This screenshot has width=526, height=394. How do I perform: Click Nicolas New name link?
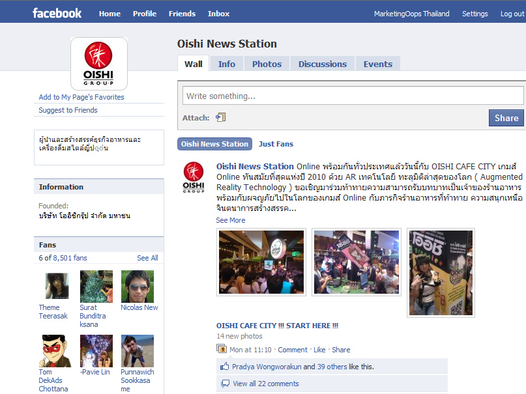139,307
